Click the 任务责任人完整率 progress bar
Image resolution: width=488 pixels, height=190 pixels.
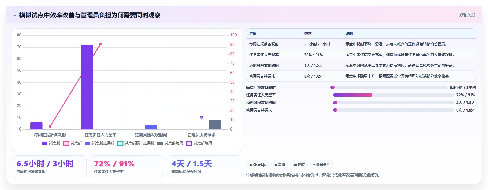tap(393, 95)
